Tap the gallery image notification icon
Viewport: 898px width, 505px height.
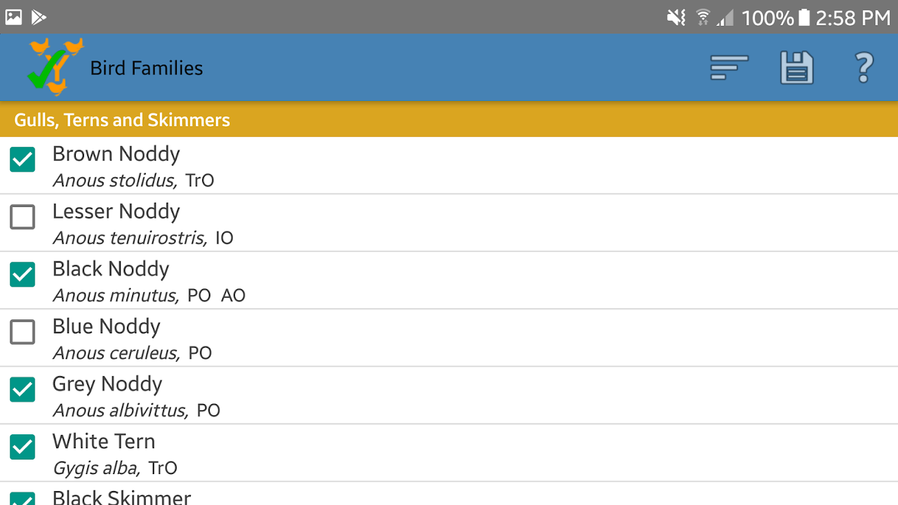(x=14, y=17)
